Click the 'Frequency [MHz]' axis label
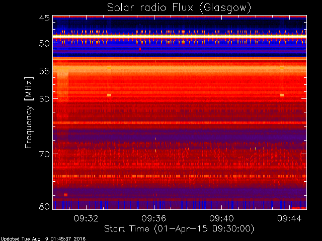The image size is (322, 241). click(x=29, y=112)
